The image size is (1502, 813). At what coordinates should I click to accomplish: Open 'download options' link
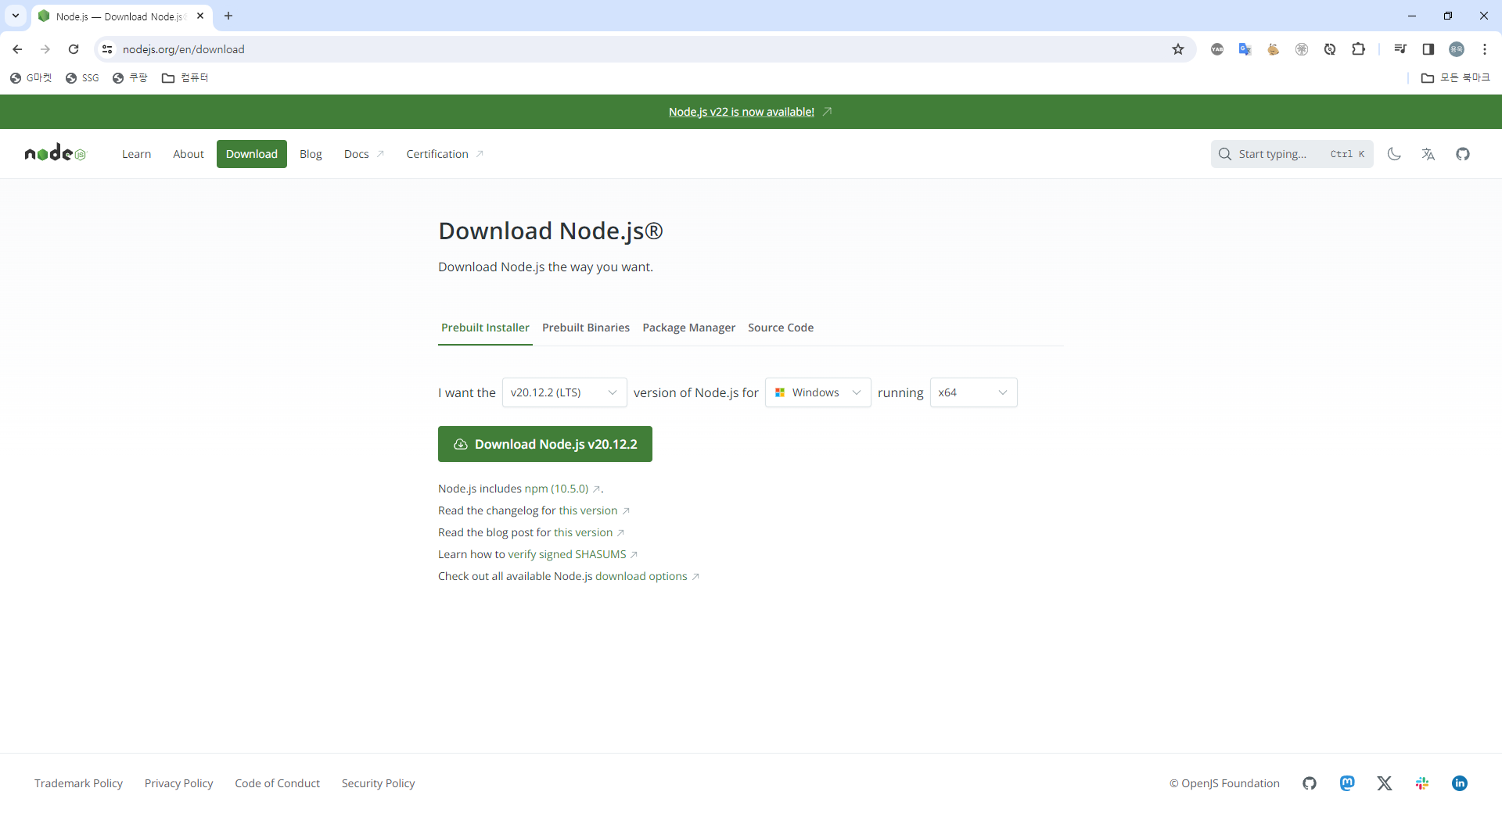click(x=641, y=576)
